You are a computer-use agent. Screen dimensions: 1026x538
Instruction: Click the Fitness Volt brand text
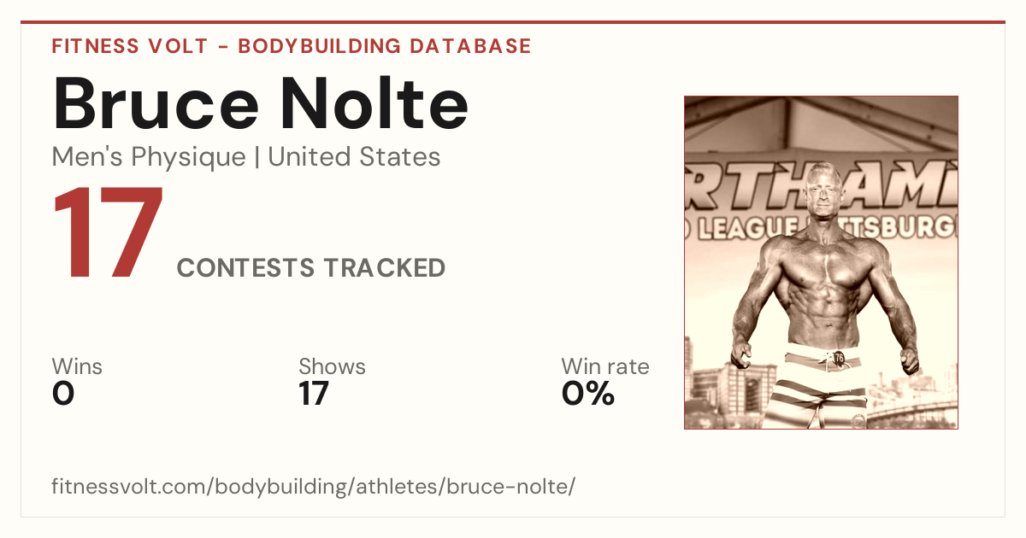tap(129, 46)
